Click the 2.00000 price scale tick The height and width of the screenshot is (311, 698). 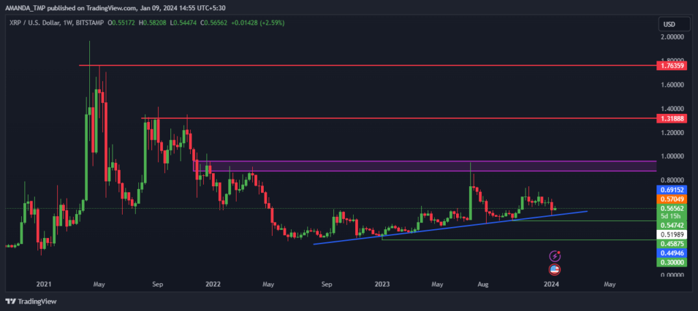(x=671, y=37)
